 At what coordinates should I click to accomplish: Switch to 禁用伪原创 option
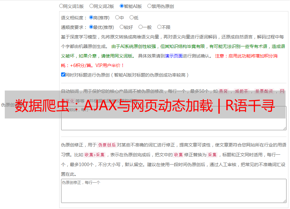coord(149,6)
